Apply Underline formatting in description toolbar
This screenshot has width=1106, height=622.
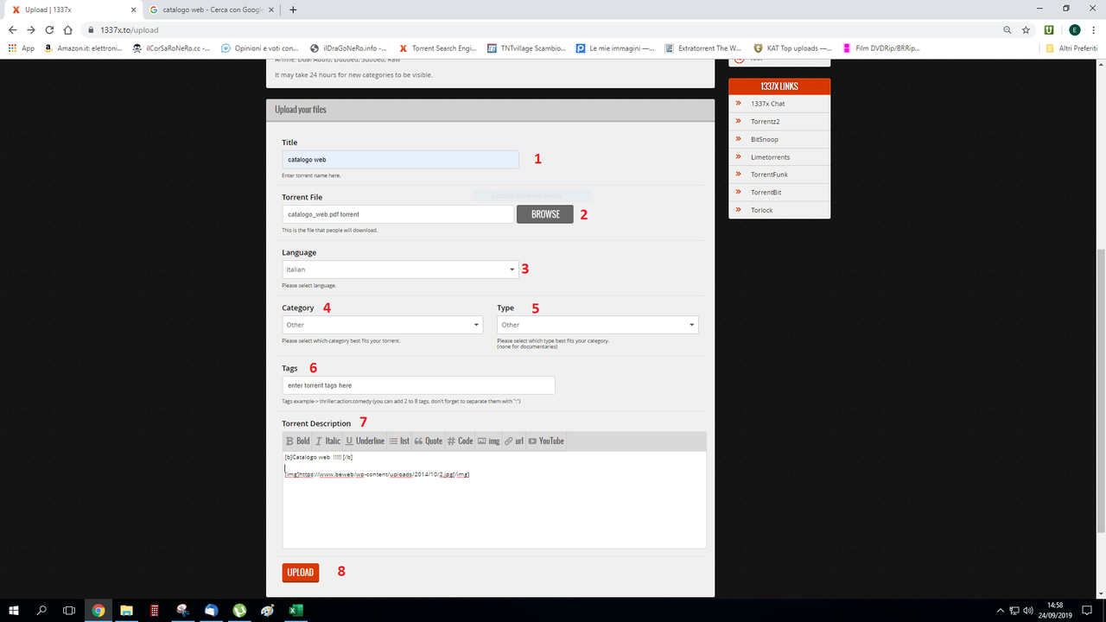pos(365,441)
